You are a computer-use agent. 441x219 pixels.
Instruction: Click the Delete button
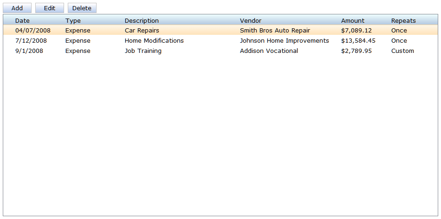click(82, 8)
